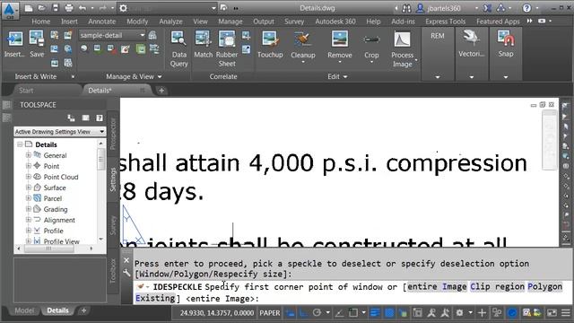
Task: Select the Parcel tree item
Action: coord(52,198)
